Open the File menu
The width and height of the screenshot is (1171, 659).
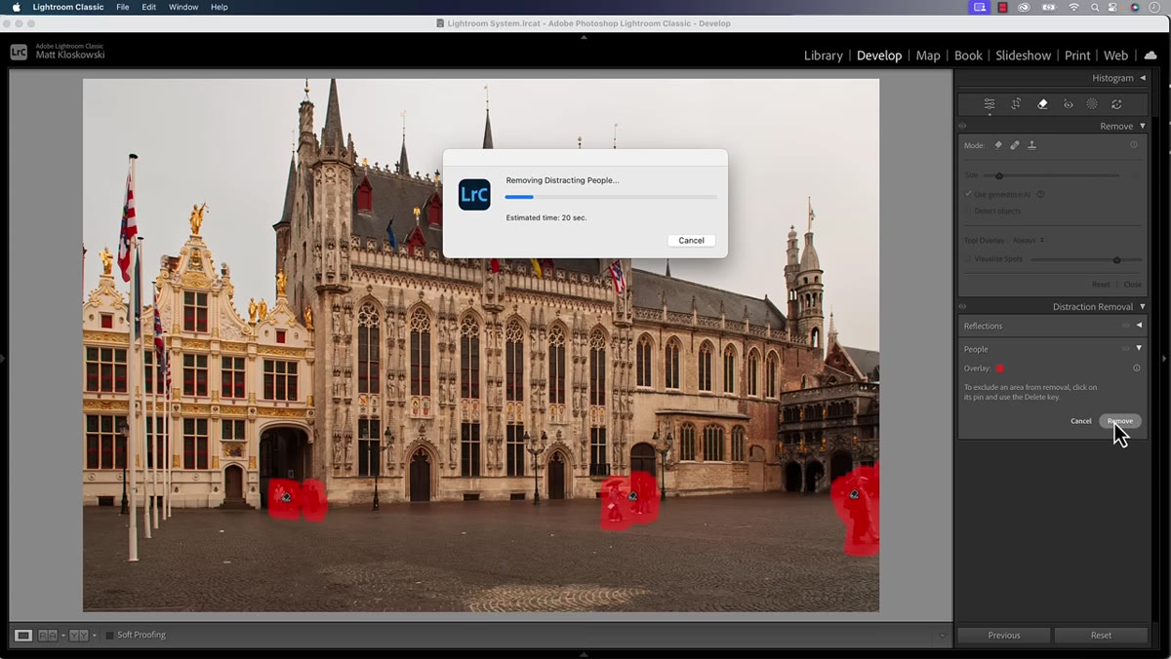[x=122, y=7]
